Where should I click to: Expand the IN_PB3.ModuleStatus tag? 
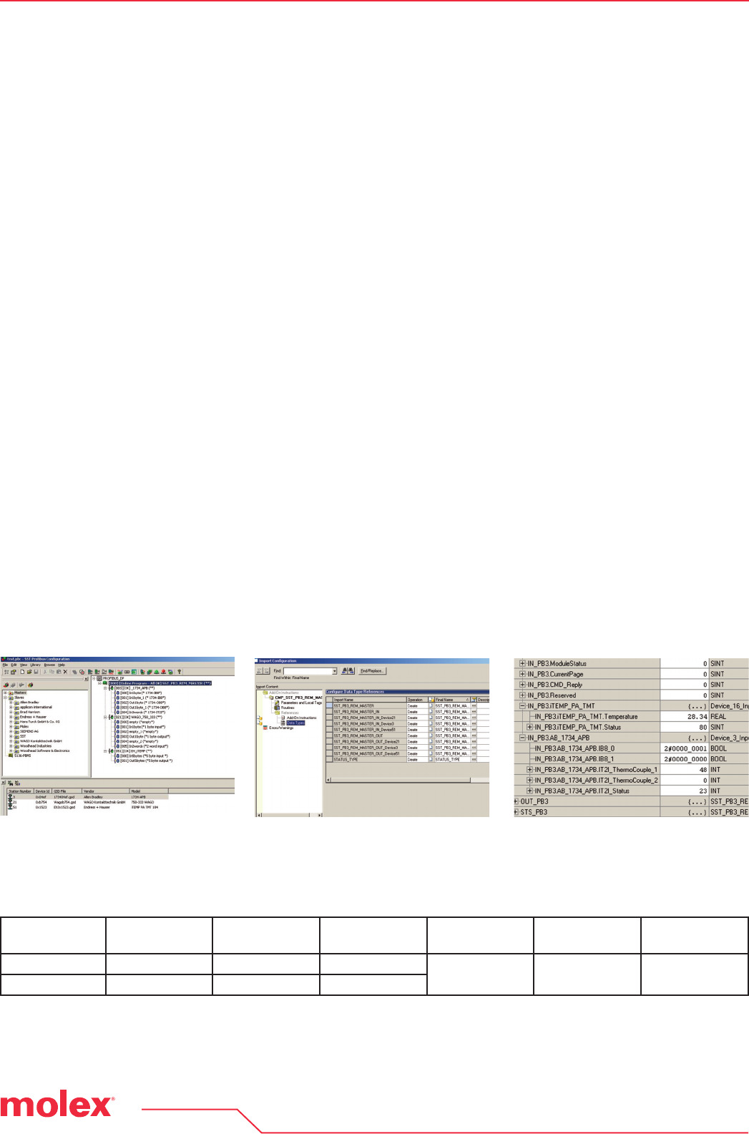tap(522, 664)
